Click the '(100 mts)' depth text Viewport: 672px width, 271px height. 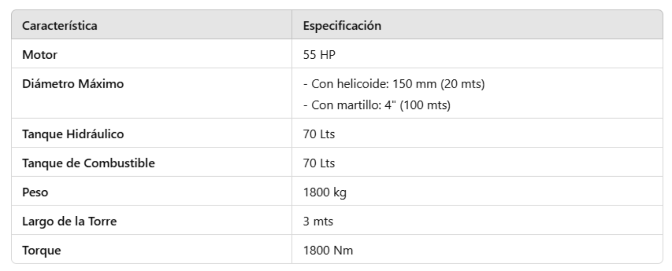(425, 105)
